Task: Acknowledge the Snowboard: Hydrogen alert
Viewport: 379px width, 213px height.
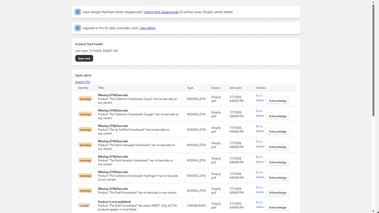Action: pos(277,178)
